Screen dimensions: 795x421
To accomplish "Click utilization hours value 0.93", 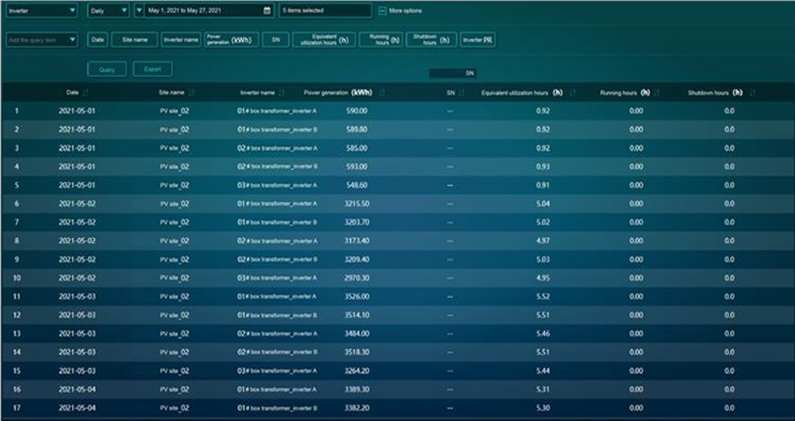I will 543,166.
